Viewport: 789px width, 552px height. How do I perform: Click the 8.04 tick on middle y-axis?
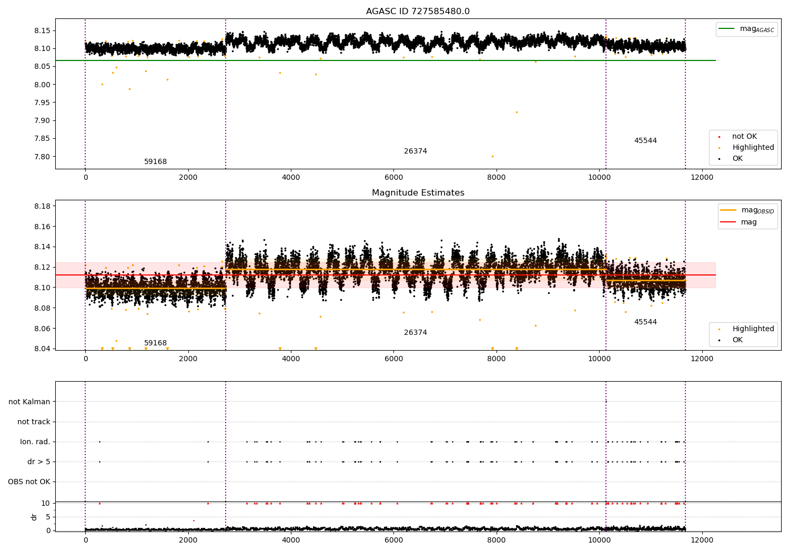coord(42,349)
